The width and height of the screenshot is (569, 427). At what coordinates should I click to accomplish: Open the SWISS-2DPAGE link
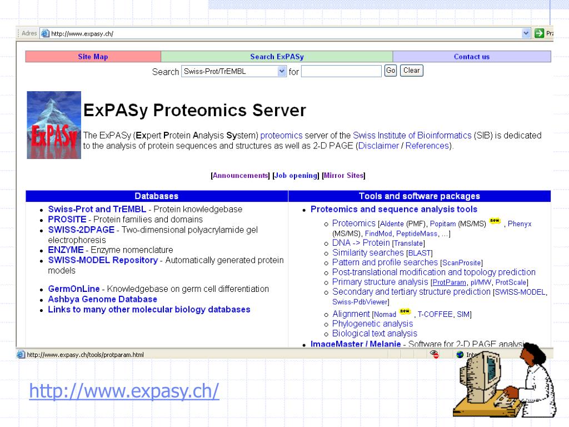click(81, 230)
